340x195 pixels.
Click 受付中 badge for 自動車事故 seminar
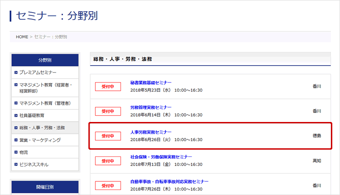pyautogui.click(x=108, y=185)
